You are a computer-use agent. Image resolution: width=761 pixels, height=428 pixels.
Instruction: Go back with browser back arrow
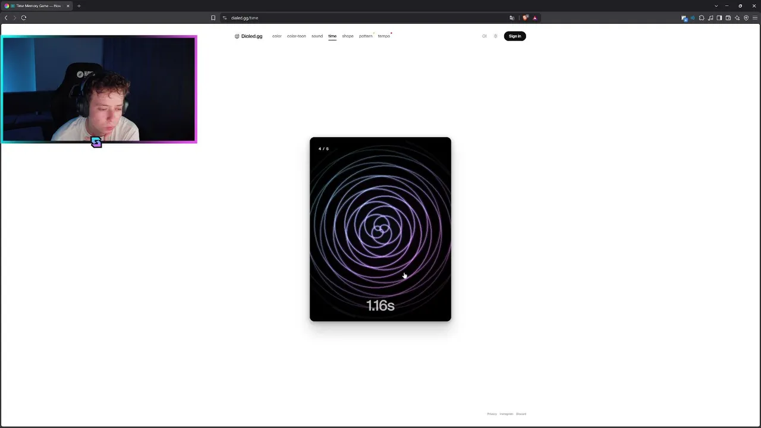pos(6,18)
